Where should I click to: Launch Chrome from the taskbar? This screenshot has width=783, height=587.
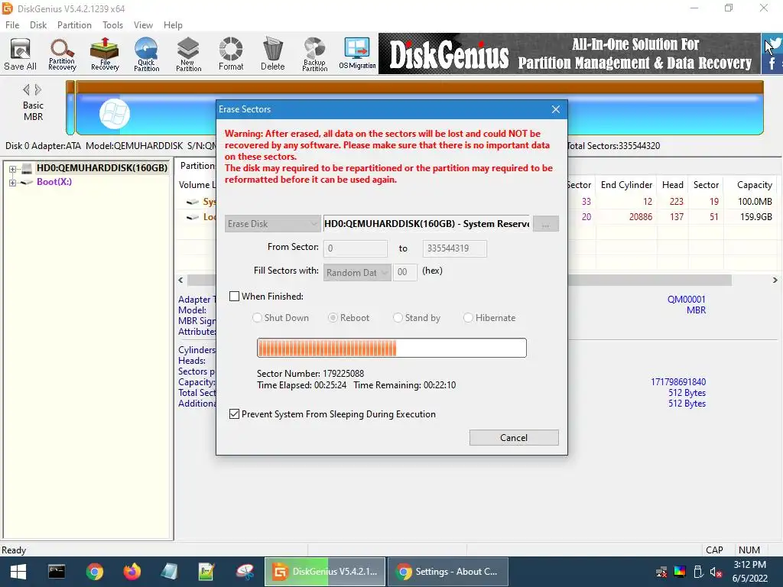pos(94,572)
